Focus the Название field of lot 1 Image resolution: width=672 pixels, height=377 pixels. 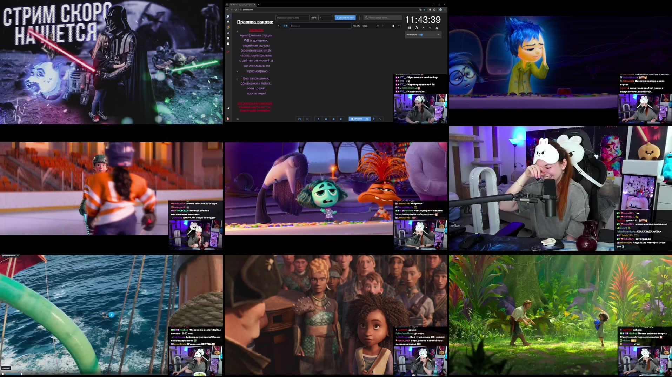tap(320, 26)
